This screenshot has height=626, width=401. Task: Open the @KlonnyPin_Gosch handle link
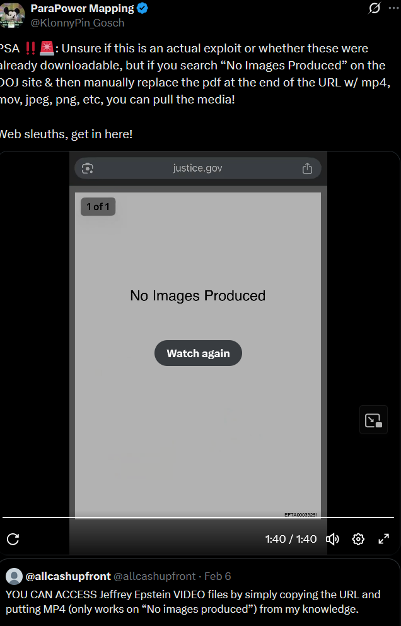[78, 23]
